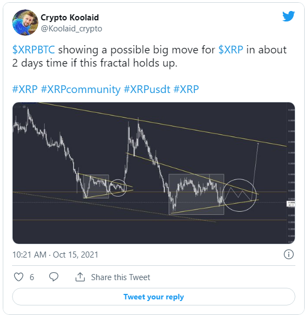Click the like count of 6

click(x=32, y=277)
